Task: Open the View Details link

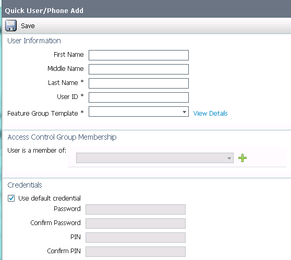Action: (x=210, y=113)
